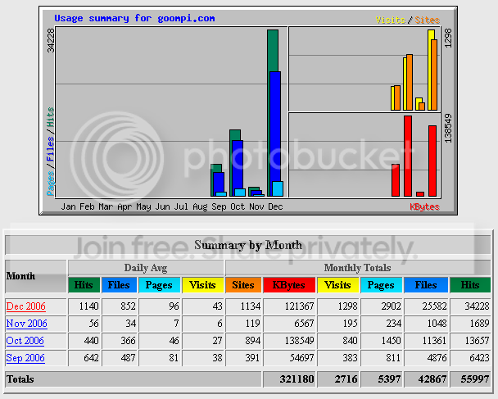Image resolution: width=498 pixels, height=399 pixels.
Task: Click the red KBytes chart legend label
Action: [424, 206]
